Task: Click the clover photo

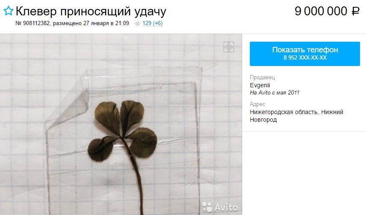Action: 121,124
